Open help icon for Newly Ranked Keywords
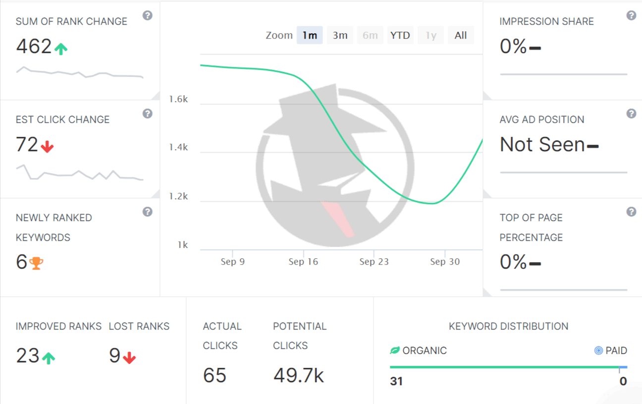The height and width of the screenshot is (404, 642). (147, 212)
